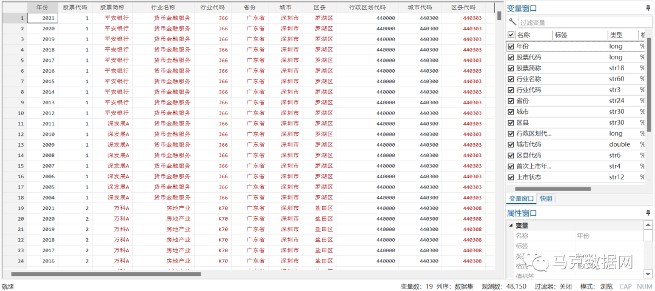Click the 标签 column header in variable list
Viewport: 655px width, 291px height.
[x=561, y=35]
